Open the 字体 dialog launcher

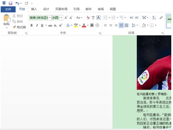click(x=100, y=33)
